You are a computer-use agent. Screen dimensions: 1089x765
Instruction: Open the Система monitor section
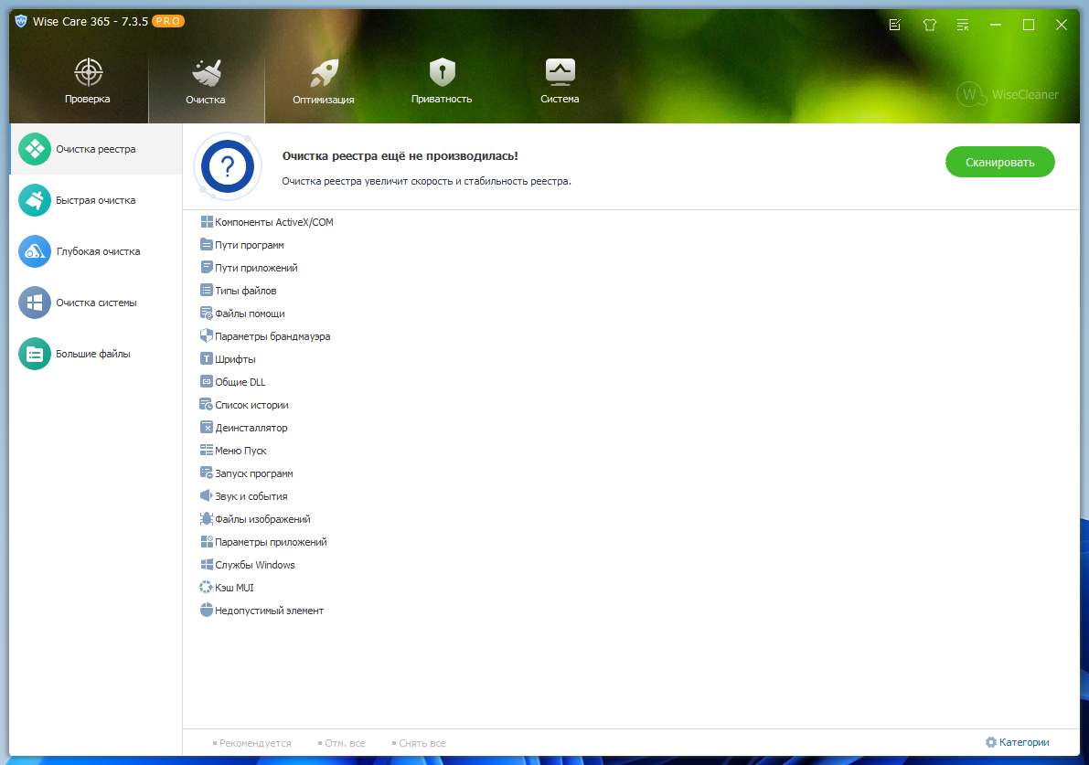tap(559, 82)
